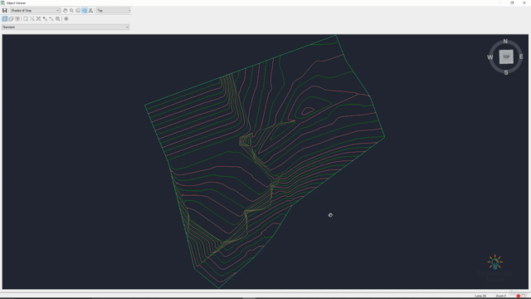This screenshot has width=531, height=299.
Task: Click the realtime zoom magnifier icon
Action: pos(58,19)
